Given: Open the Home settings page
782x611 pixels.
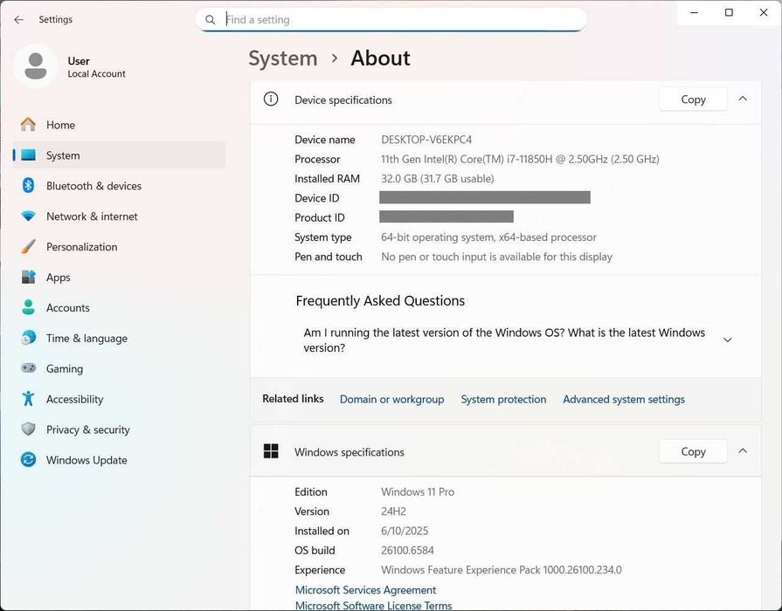Looking at the screenshot, I should click(x=119, y=125).
